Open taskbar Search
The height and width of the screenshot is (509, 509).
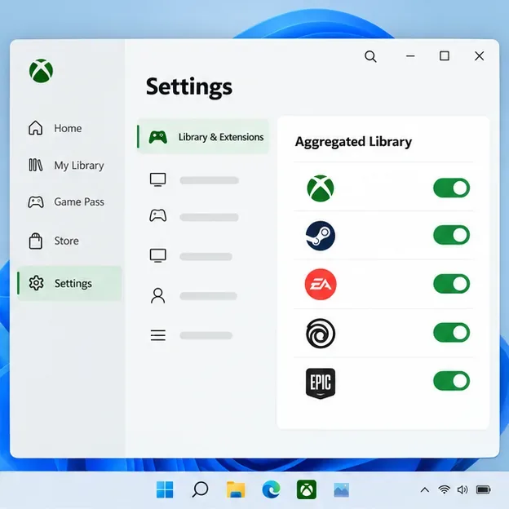click(200, 489)
